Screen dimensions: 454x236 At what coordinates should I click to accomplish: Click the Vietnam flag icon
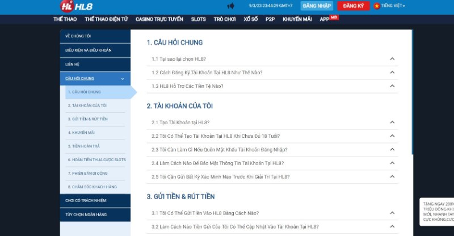point(377,6)
